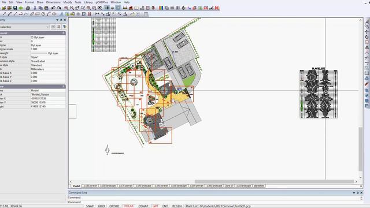Click the Style1 text style value
The height and width of the screenshot is (208, 370).
click(35, 57)
